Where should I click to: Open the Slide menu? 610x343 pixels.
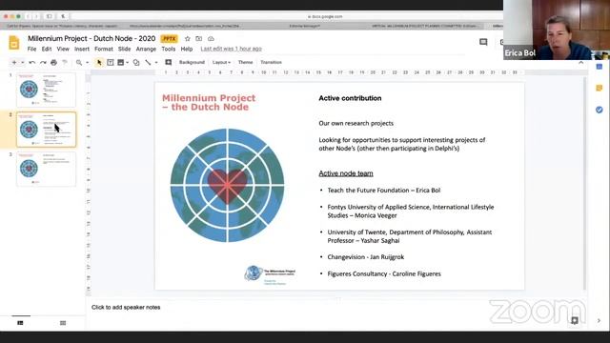tap(125, 49)
